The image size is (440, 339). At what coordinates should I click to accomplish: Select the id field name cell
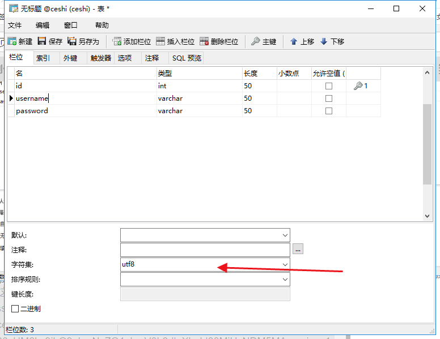[x=86, y=85]
